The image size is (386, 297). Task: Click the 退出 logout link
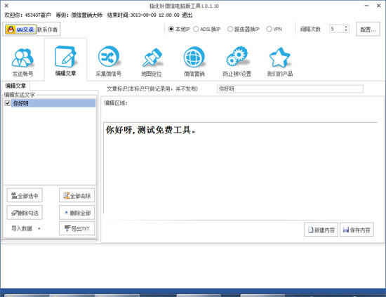click(187, 15)
